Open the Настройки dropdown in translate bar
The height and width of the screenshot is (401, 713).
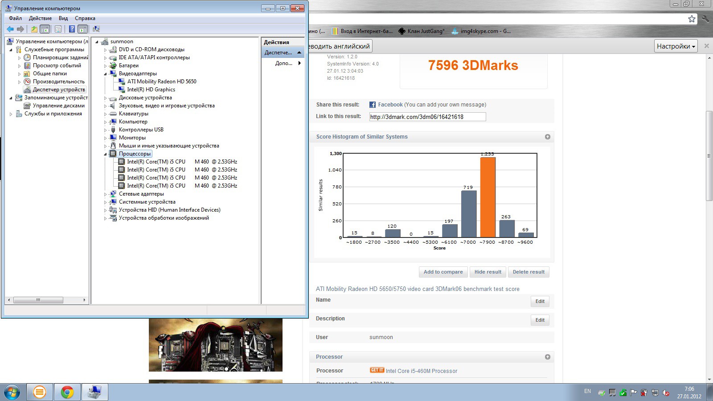(x=676, y=46)
